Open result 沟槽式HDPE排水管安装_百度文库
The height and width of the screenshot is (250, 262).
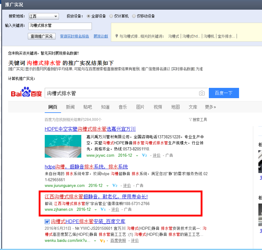pos(88,221)
